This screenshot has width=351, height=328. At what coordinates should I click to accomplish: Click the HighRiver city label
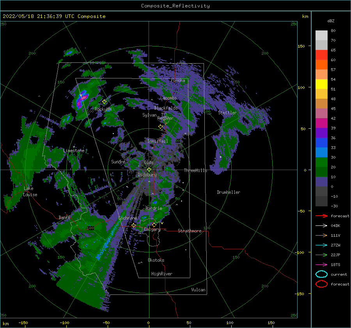pos(161,274)
